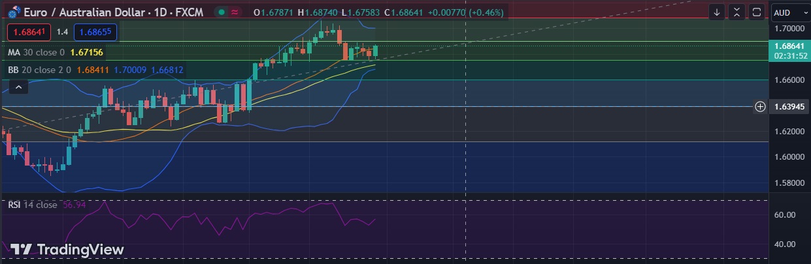This screenshot has height=264, width=811.
Task: Select the MA 30 close 0 indicator legend
Action: (36, 52)
